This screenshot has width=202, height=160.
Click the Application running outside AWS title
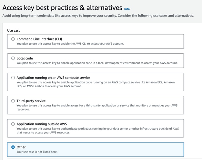pos(42,124)
